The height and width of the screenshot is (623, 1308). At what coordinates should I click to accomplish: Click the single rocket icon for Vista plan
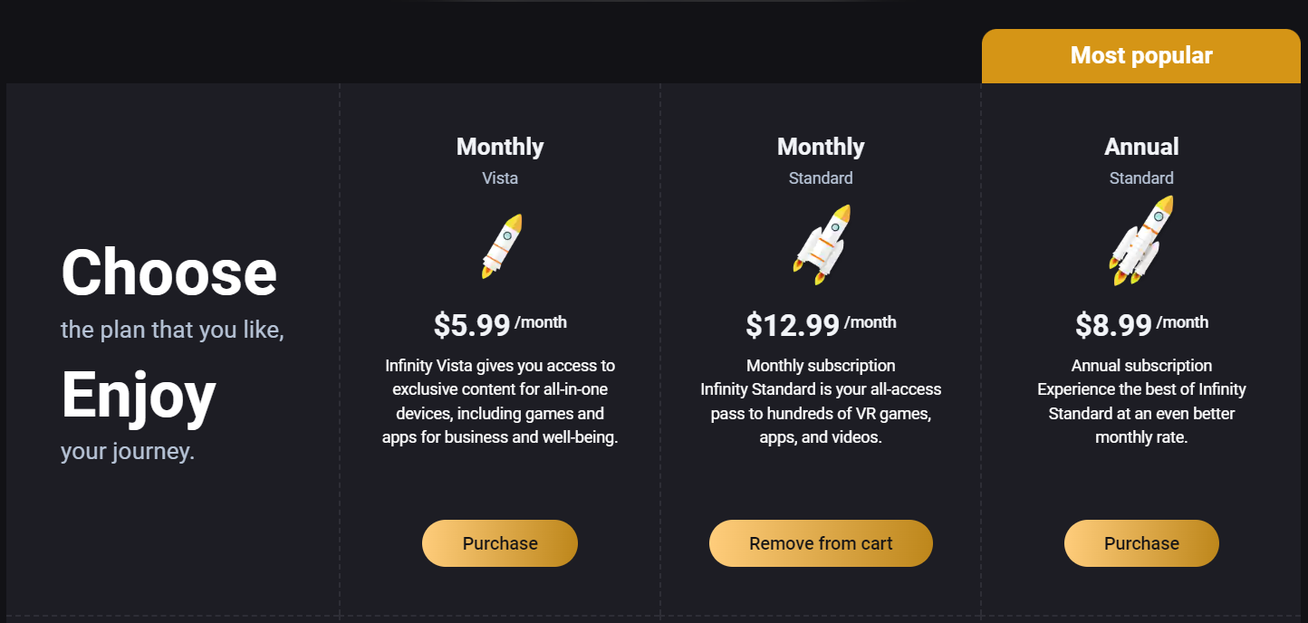501,245
